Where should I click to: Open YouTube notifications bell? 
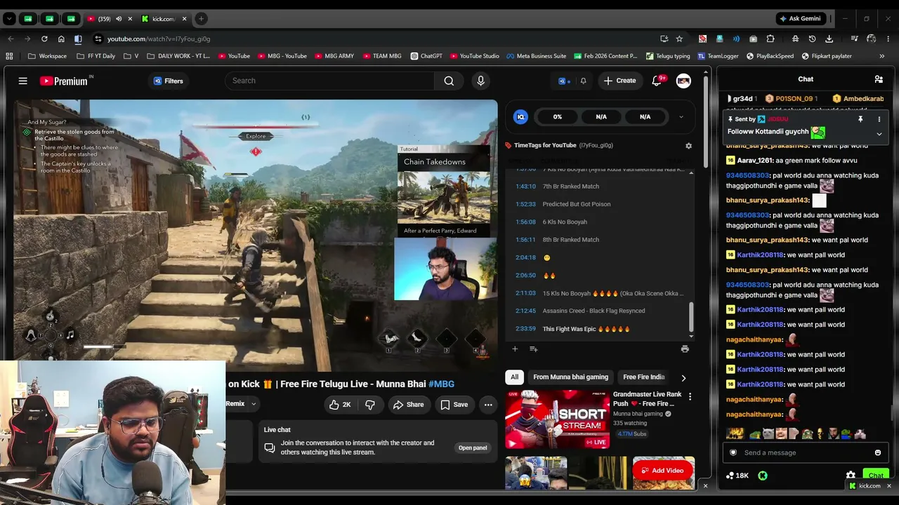tap(657, 81)
